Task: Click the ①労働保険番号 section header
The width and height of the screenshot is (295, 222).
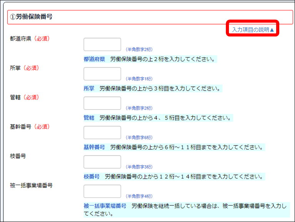Action: 31,17
